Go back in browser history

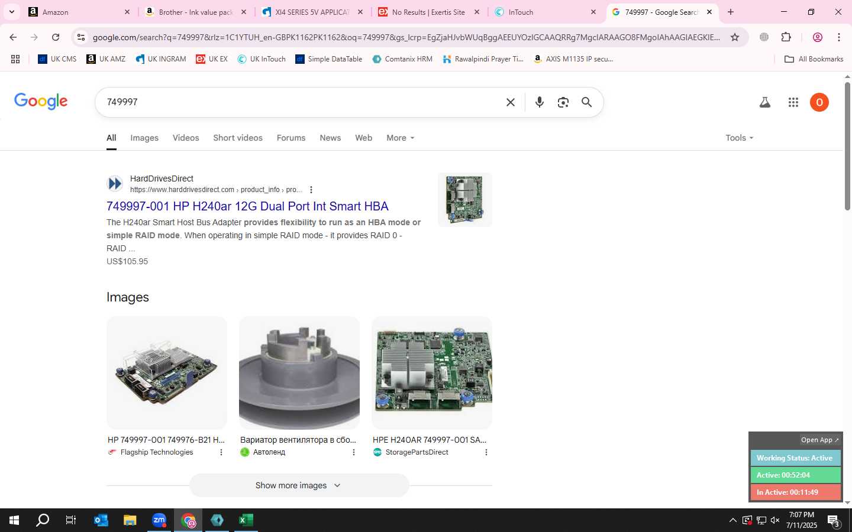(x=13, y=37)
